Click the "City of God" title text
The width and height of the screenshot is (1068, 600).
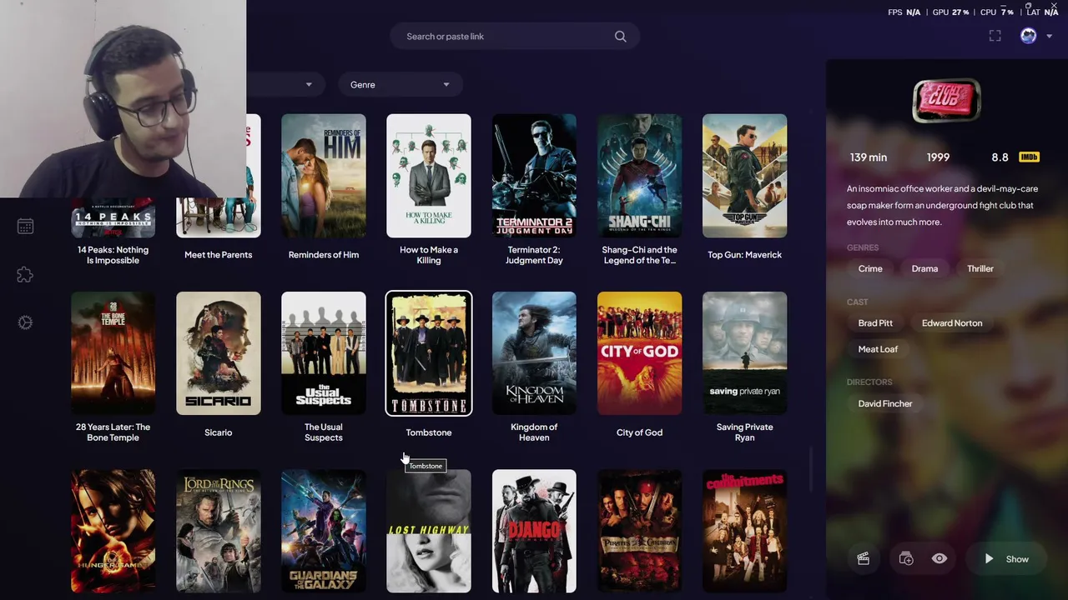[x=639, y=432]
